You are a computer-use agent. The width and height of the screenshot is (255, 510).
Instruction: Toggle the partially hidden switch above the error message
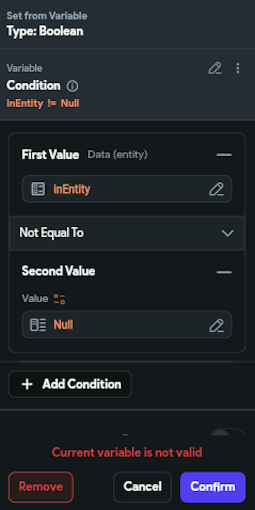click(x=227, y=432)
